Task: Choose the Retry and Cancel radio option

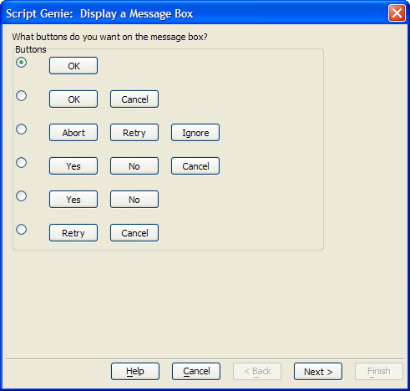Action: coord(22,230)
